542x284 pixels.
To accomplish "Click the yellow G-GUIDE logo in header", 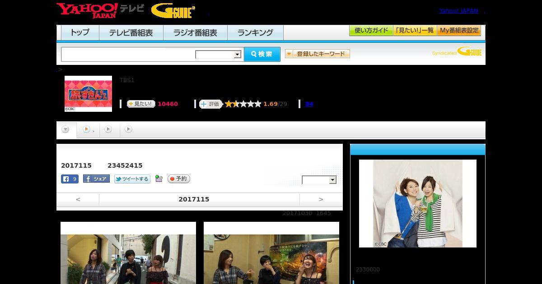I will point(173,10).
